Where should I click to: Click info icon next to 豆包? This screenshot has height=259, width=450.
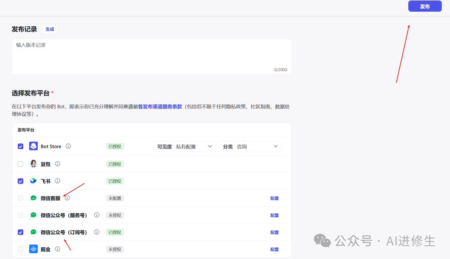57,164
